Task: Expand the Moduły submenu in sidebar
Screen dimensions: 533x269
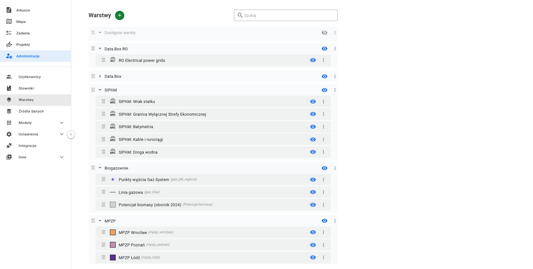Action: 62,123
